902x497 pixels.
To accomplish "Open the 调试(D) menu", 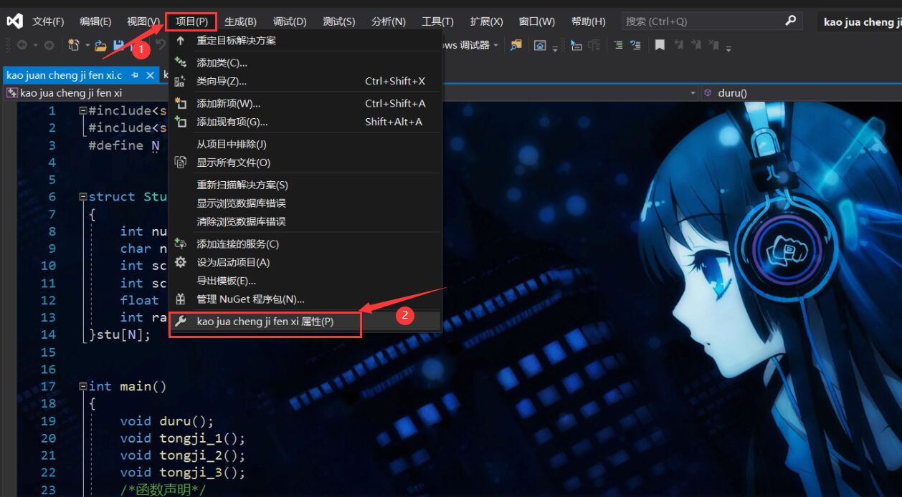I will tap(289, 21).
